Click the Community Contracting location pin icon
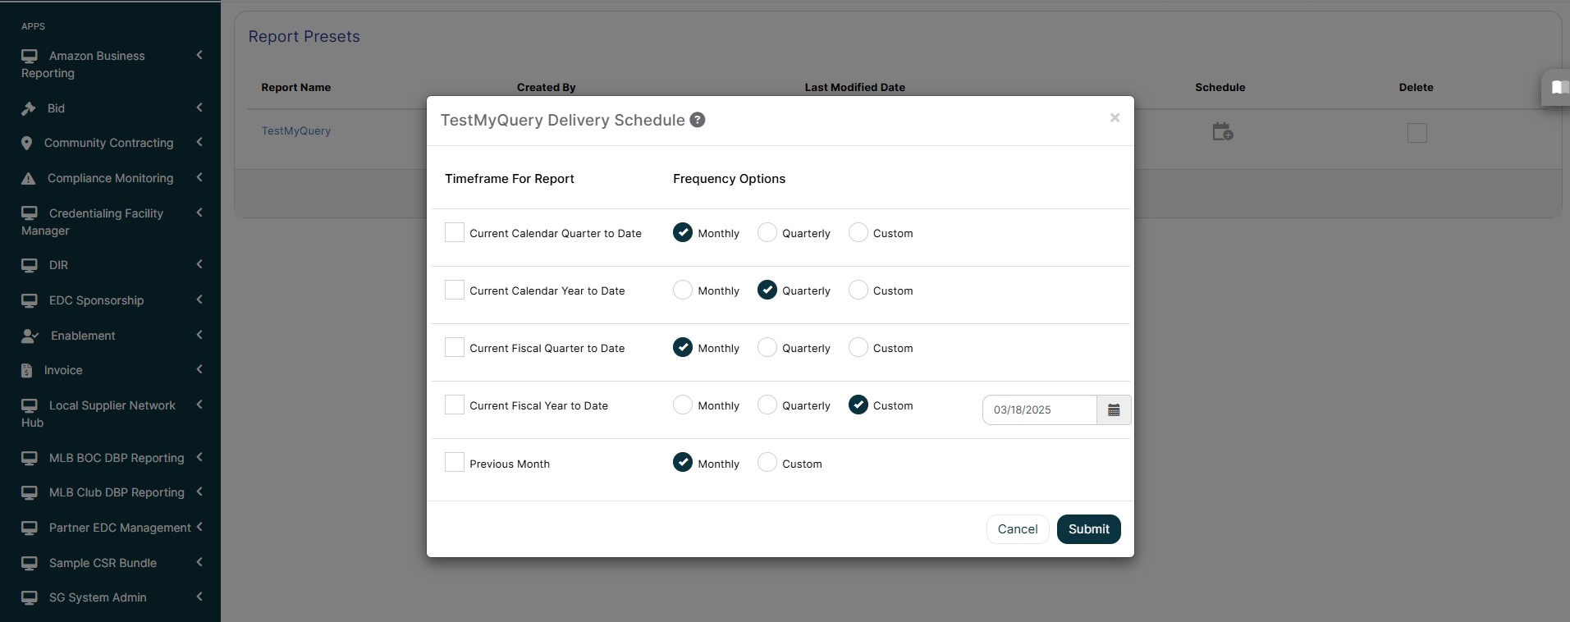The image size is (1570, 622). 26,143
